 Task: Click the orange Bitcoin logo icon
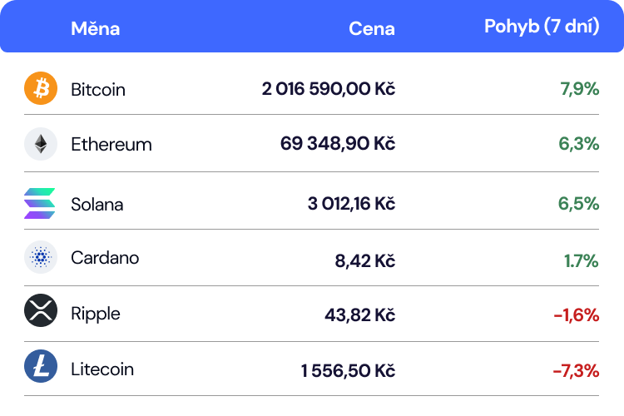click(40, 88)
